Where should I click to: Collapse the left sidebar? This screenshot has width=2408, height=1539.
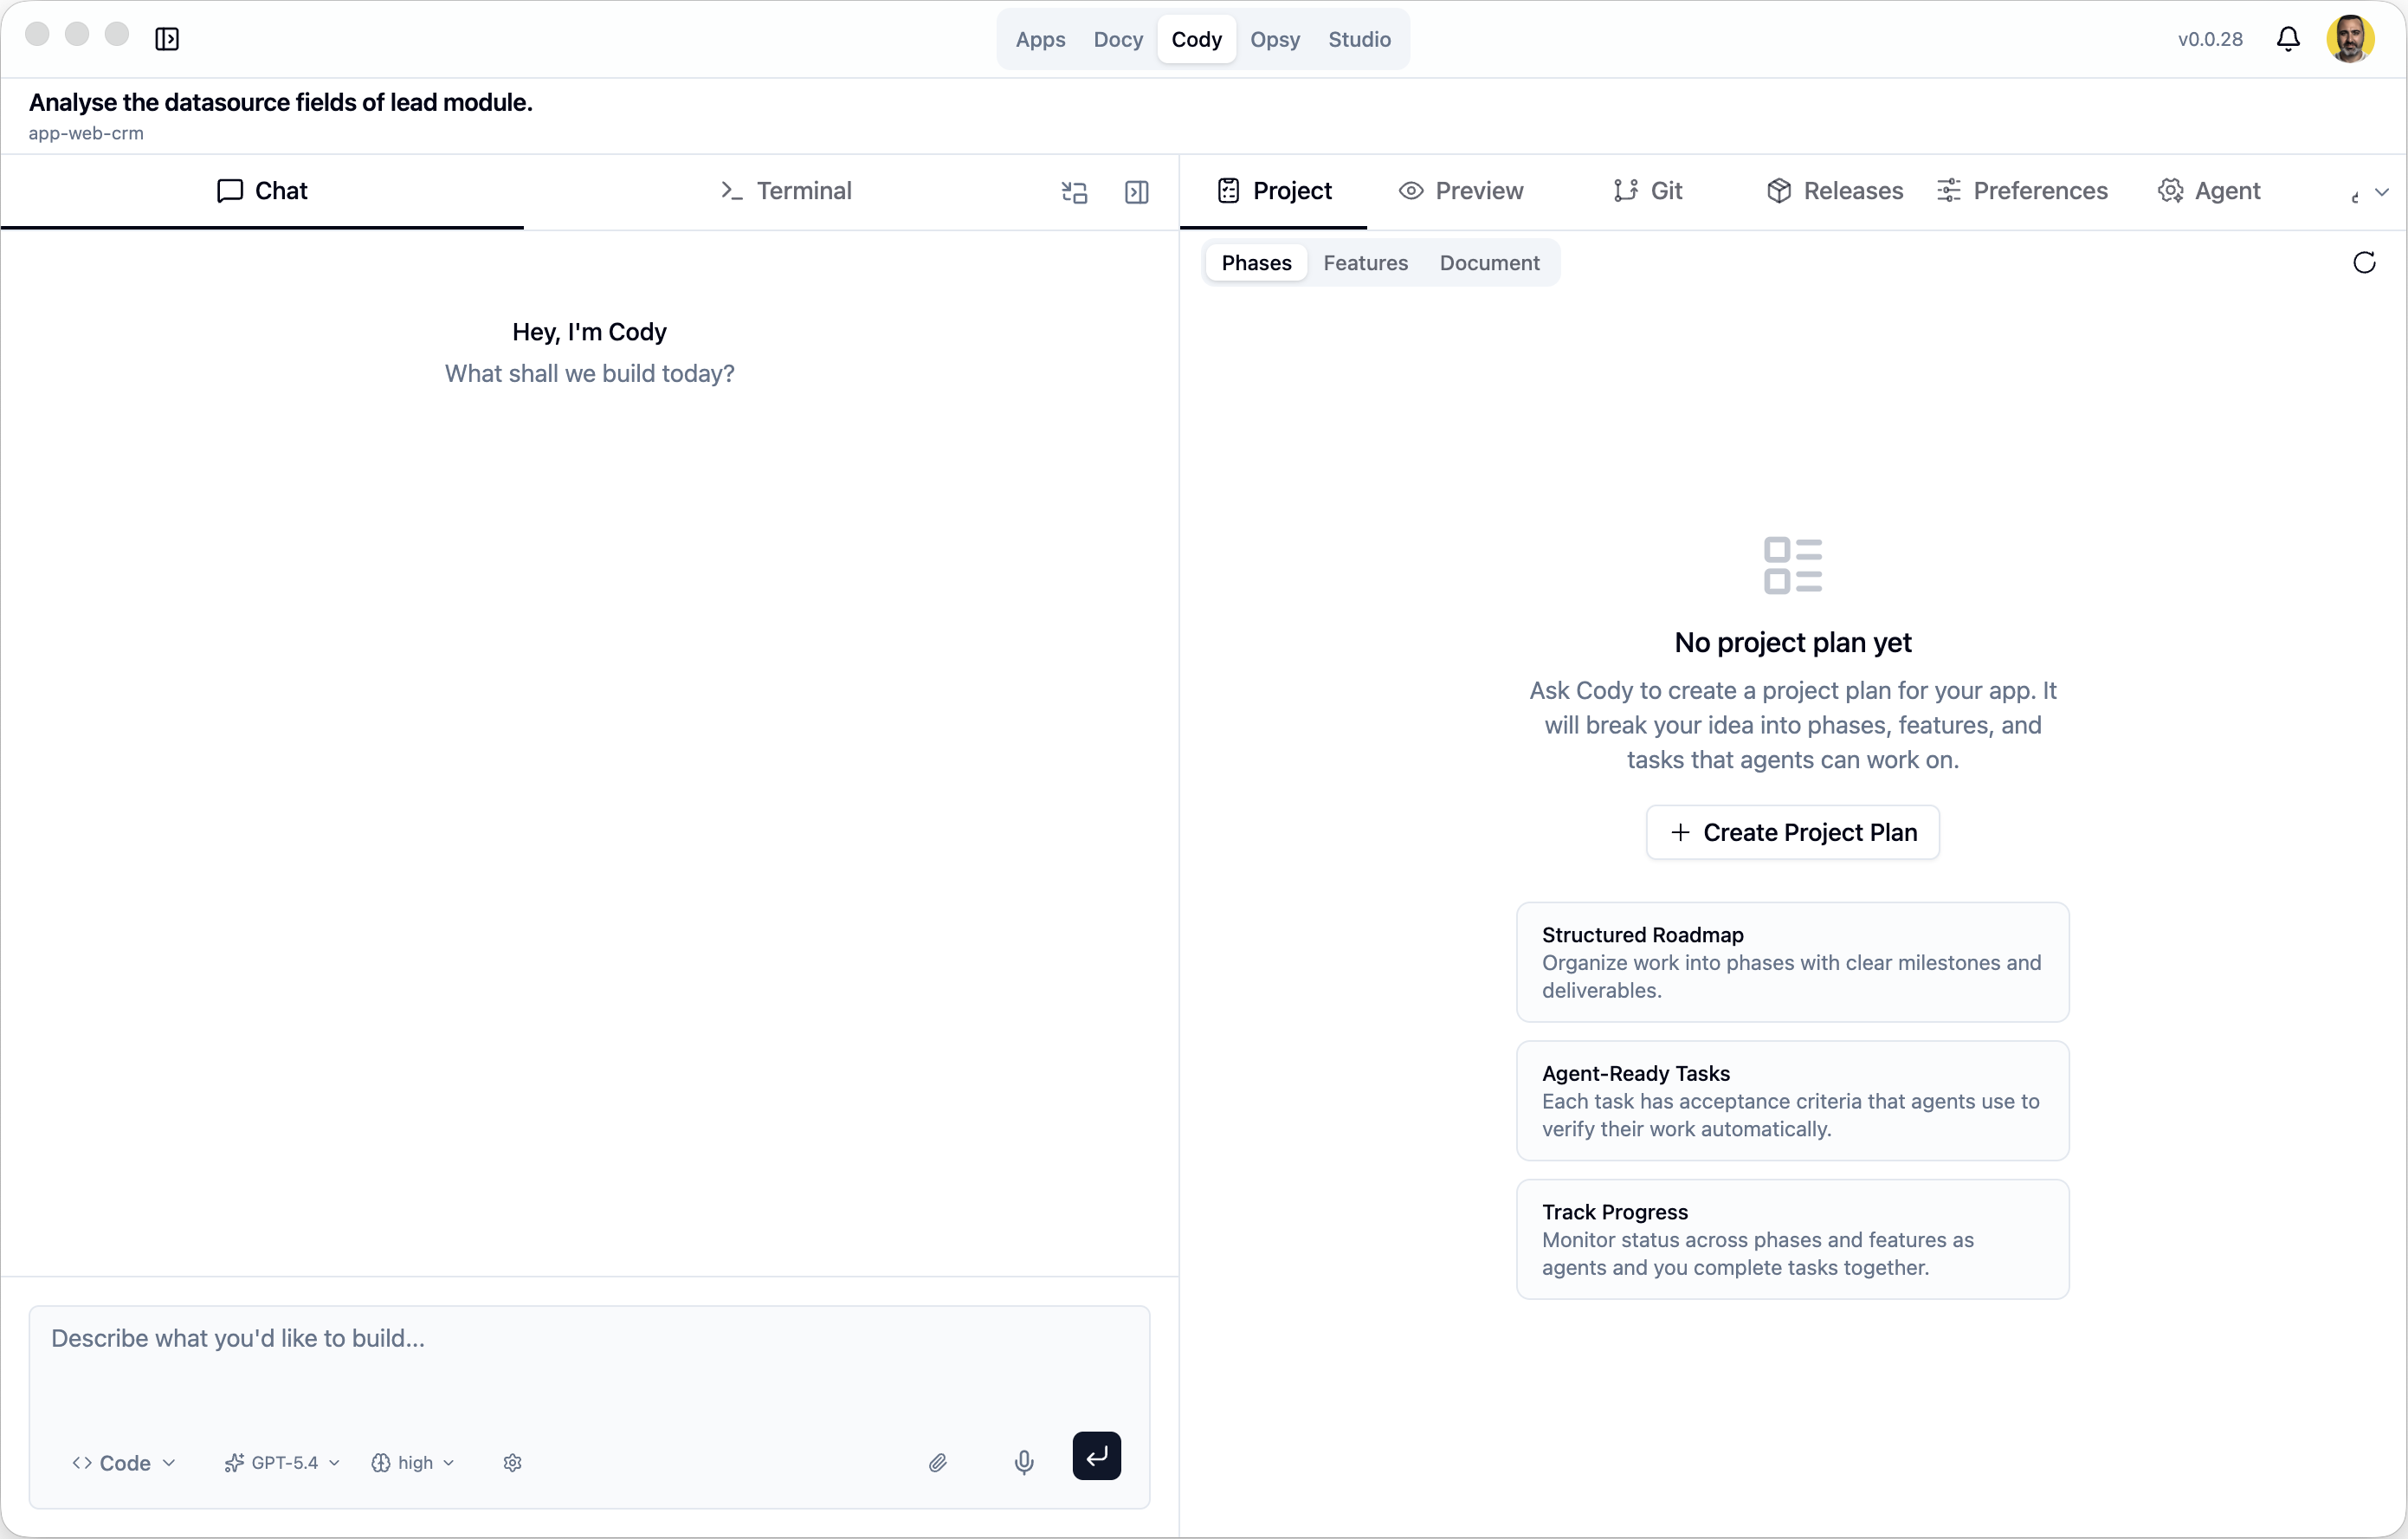[167, 39]
